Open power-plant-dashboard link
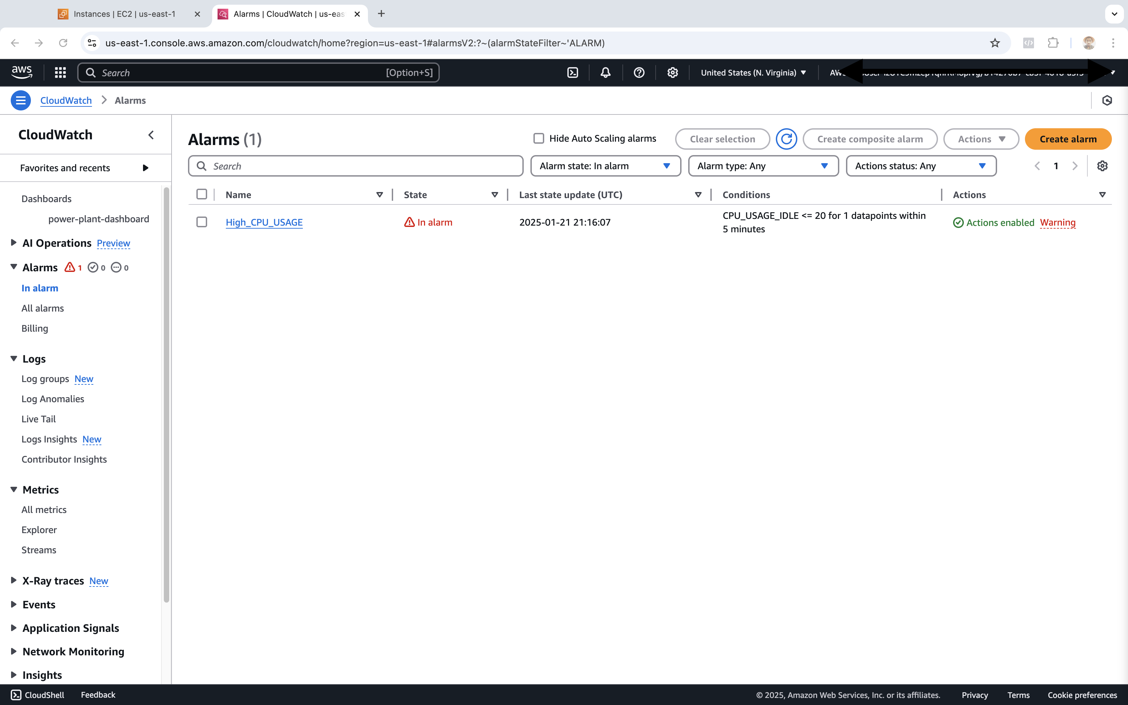 click(x=99, y=219)
